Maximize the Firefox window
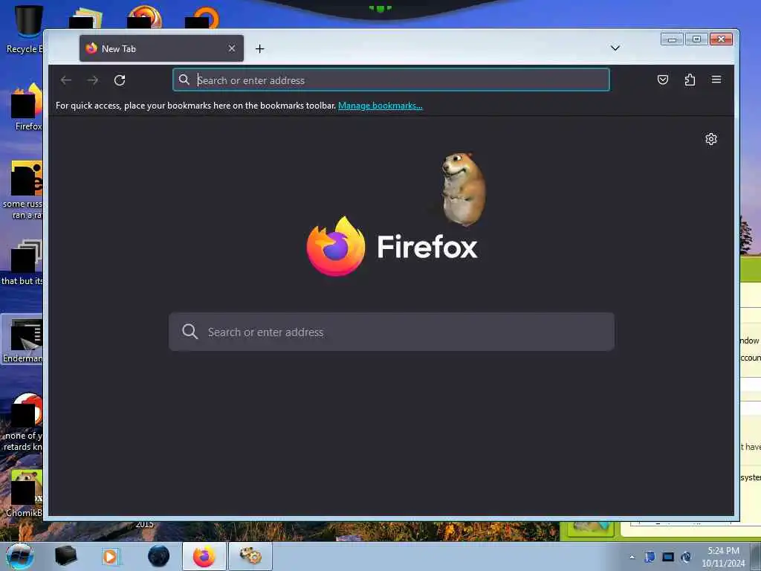 coord(696,39)
